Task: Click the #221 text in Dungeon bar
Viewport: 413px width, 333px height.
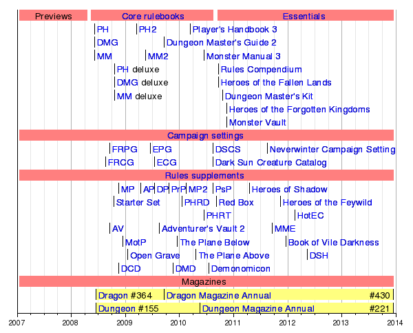Action: 379,308
